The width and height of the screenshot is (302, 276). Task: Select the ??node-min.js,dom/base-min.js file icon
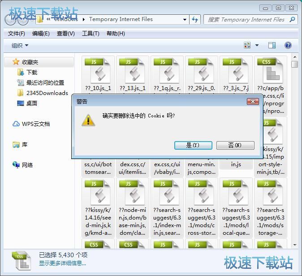click(x=132, y=192)
